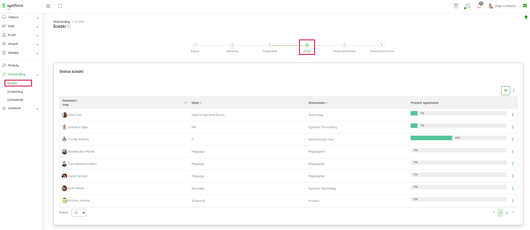Collapse the Onboarding sidebar section
This screenshot has height=230, width=530.
pos(37,75)
